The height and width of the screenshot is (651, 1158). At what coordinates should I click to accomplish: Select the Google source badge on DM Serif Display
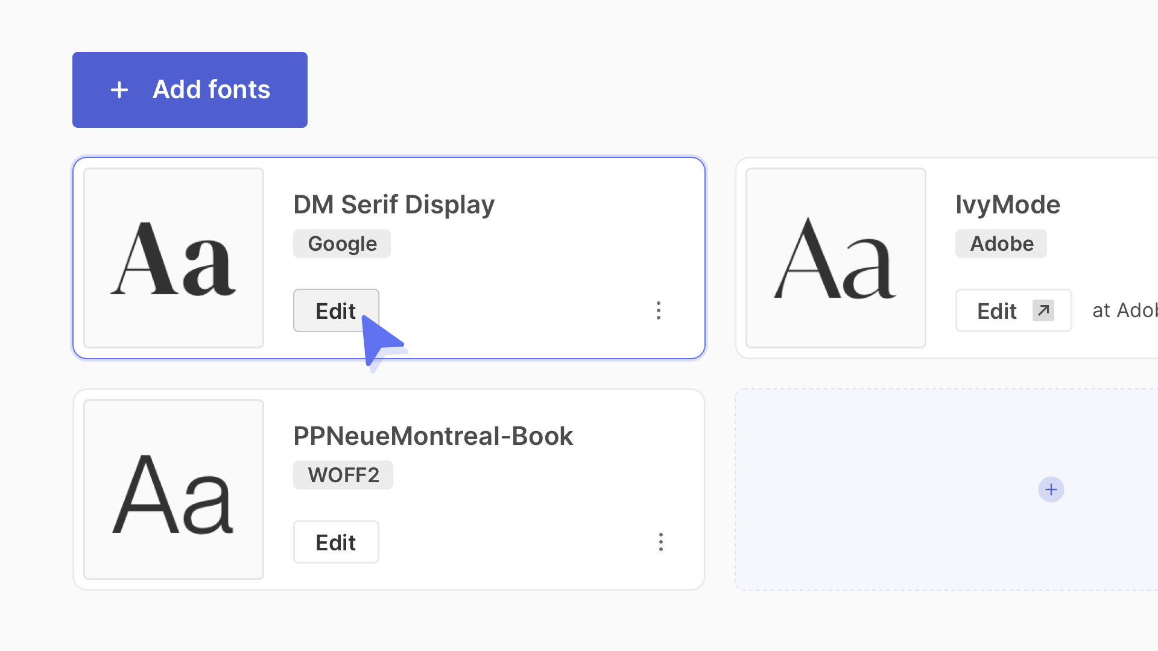pyautogui.click(x=341, y=244)
